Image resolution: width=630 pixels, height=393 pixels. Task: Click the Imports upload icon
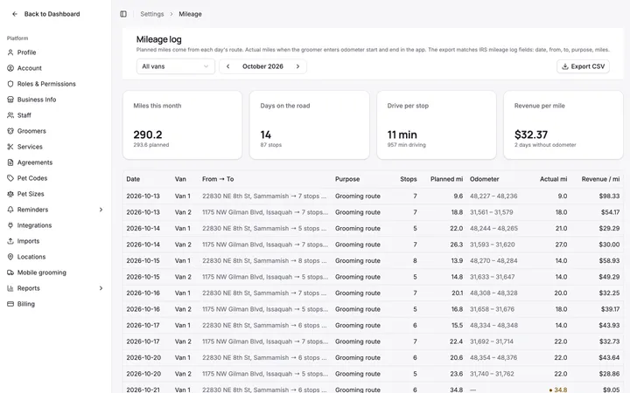tap(10, 241)
